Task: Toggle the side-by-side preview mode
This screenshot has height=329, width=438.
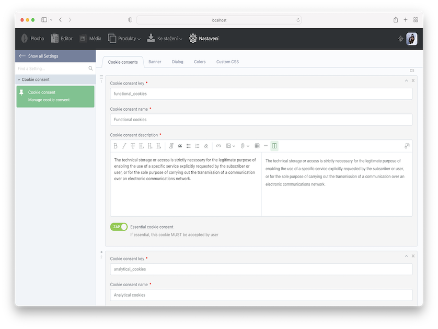Action: [x=274, y=146]
